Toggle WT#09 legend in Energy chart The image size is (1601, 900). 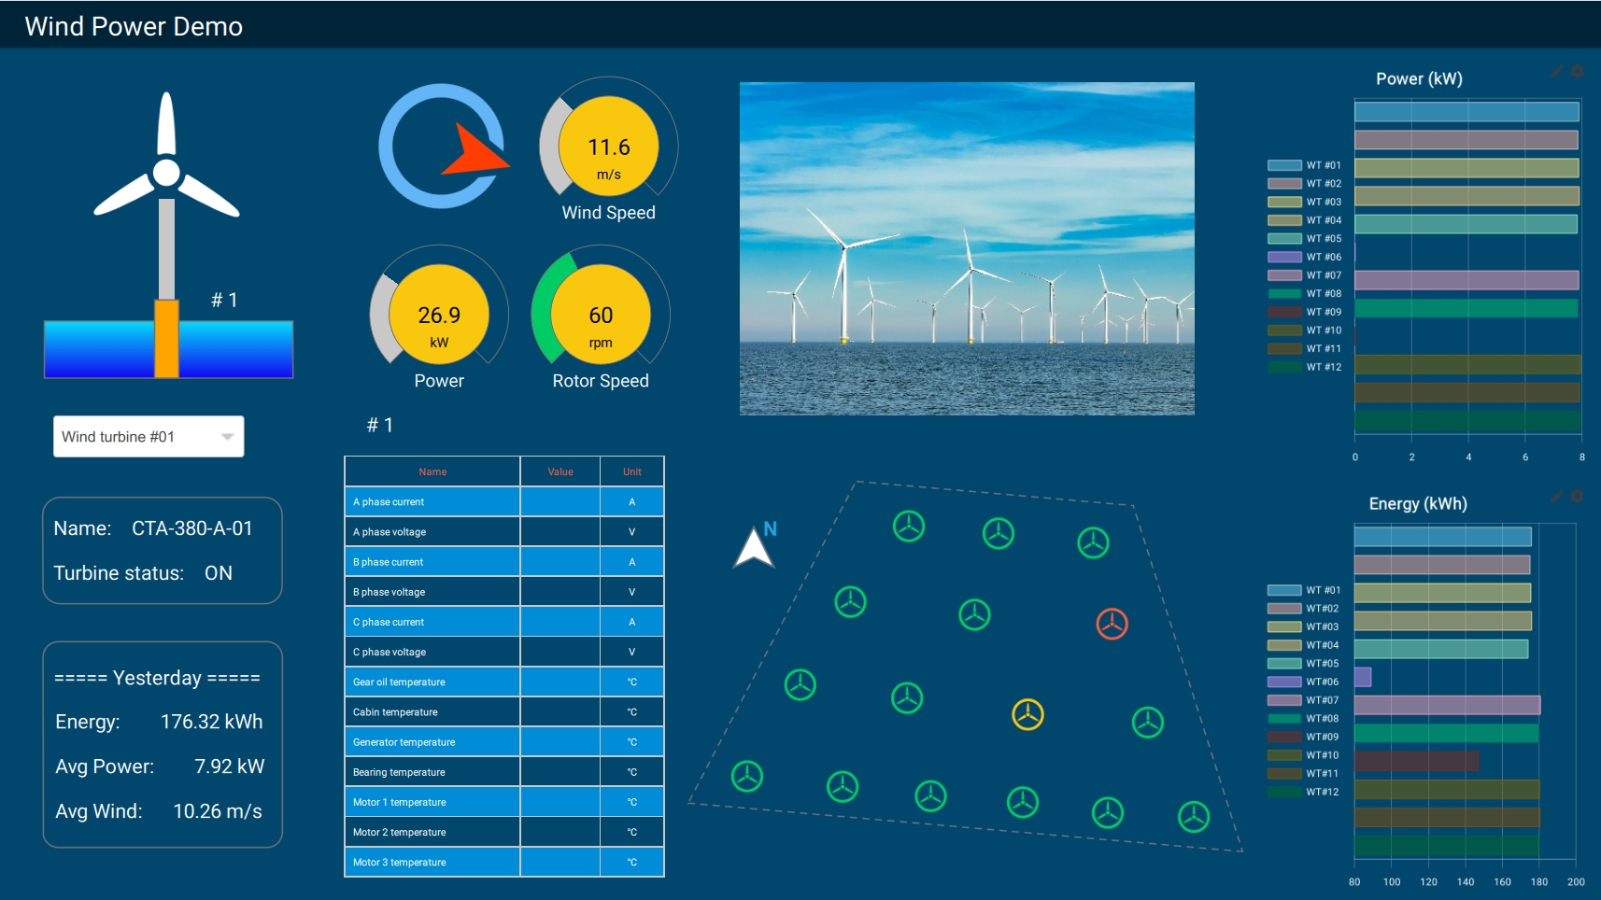[x=1304, y=737]
